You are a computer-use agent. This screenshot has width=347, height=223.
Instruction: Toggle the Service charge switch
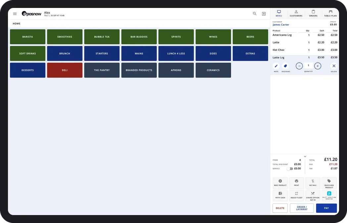(290, 169)
